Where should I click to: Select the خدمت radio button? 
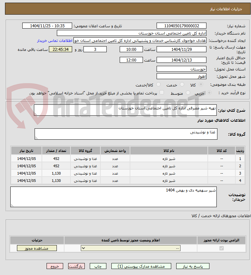pos(182,84)
